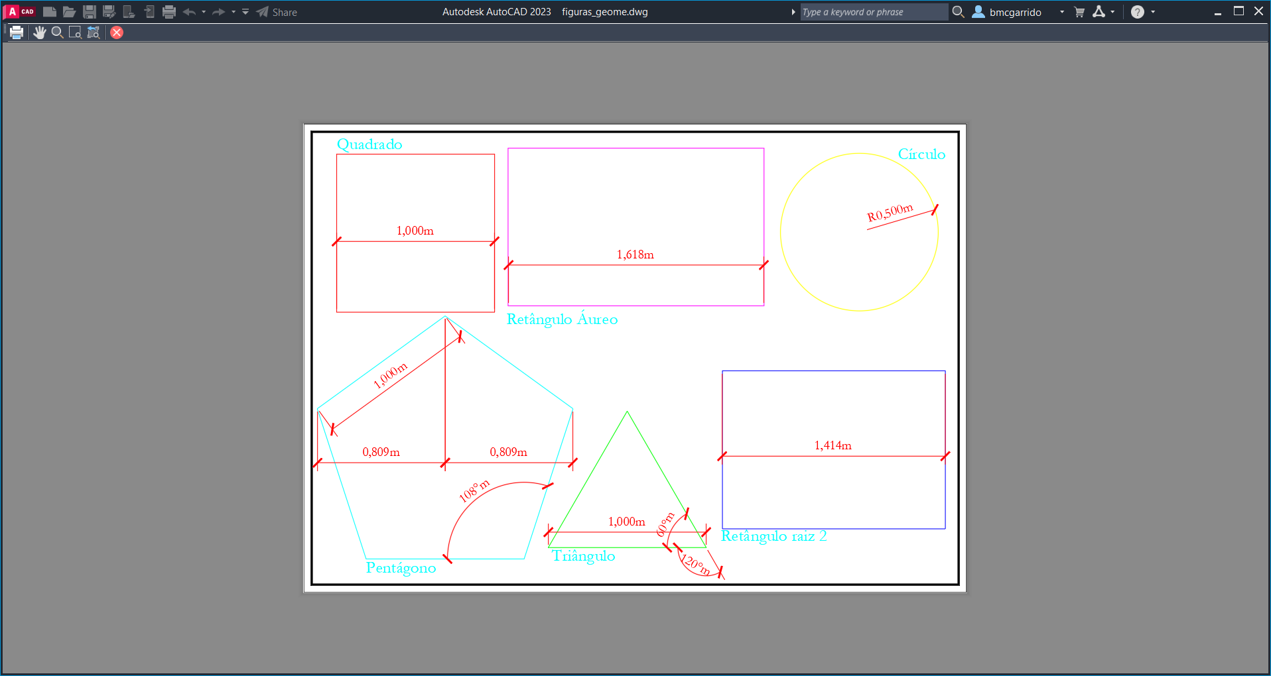Plot the drawing from preview toolbar
Image resolution: width=1271 pixels, height=676 pixels.
(x=17, y=32)
